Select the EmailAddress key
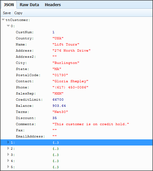Viewport: 153px width, 171px height. coord(30,136)
